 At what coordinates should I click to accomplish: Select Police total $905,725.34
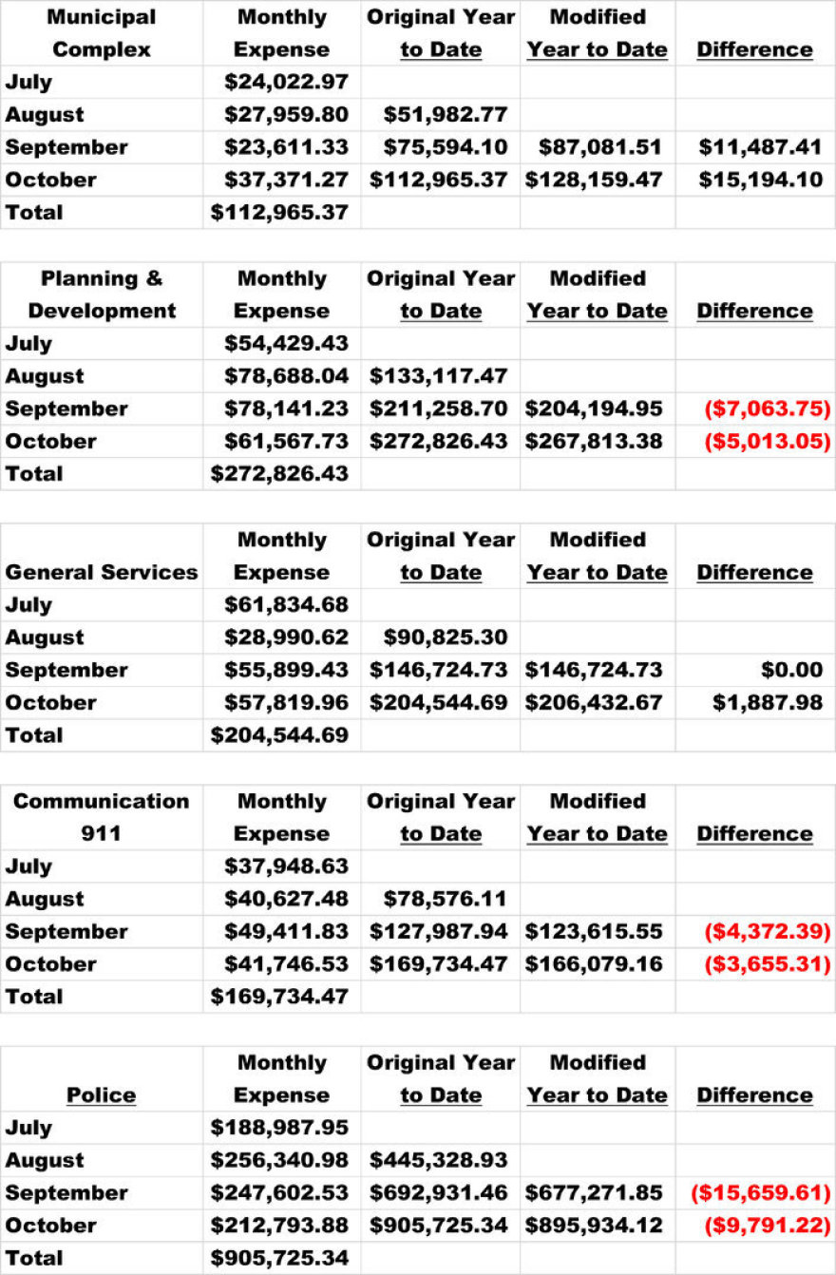(279, 1258)
